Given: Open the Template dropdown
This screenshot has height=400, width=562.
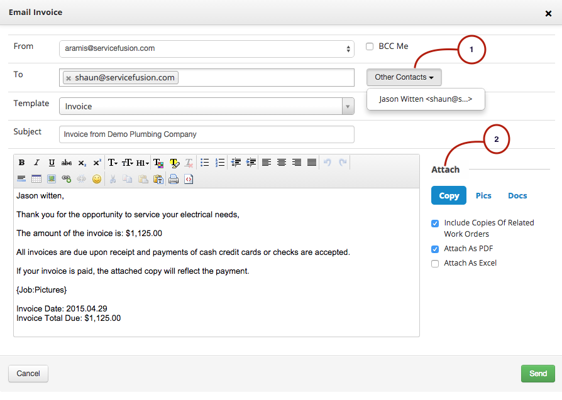Looking at the screenshot, I should [x=348, y=106].
